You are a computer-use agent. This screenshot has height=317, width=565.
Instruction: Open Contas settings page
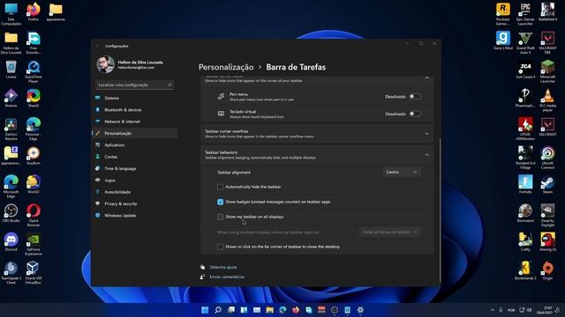(135, 157)
